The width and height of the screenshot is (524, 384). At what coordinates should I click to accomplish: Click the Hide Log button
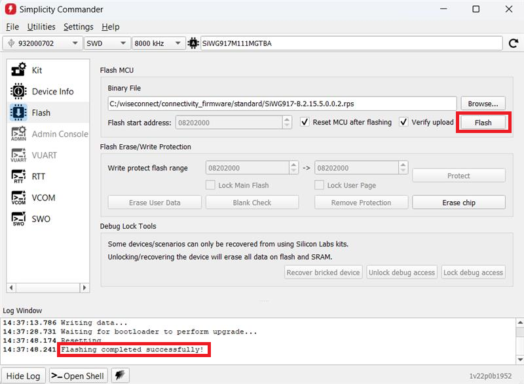[23, 375]
